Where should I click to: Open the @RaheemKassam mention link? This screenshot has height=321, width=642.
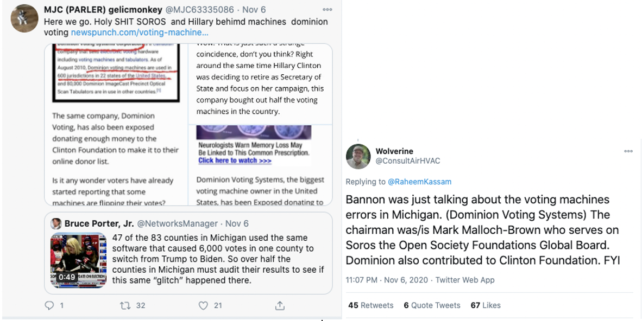coord(420,182)
